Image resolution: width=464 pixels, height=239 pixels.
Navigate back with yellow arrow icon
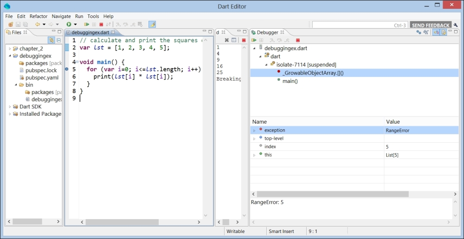[38, 25]
